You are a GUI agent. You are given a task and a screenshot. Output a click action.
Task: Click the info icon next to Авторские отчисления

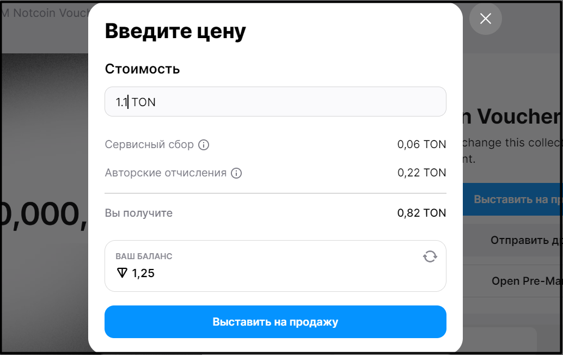(235, 173)
